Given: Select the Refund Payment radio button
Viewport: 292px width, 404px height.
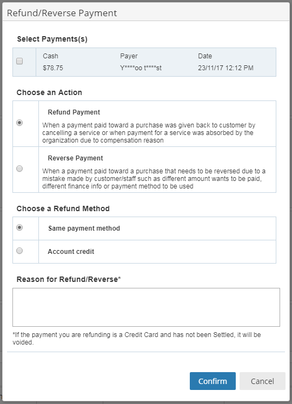Looking at the screenshot, I should coord(19,123).
